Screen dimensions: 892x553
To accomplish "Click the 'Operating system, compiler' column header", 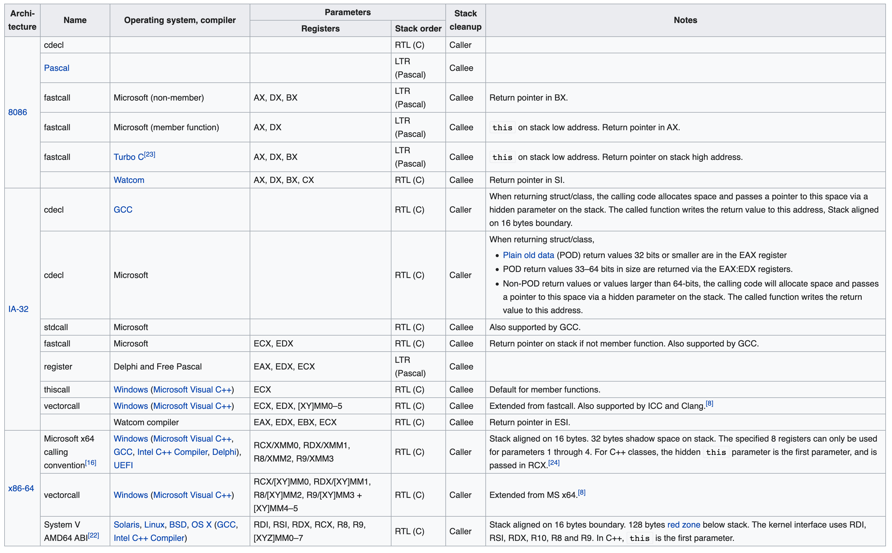I will 180,20.
